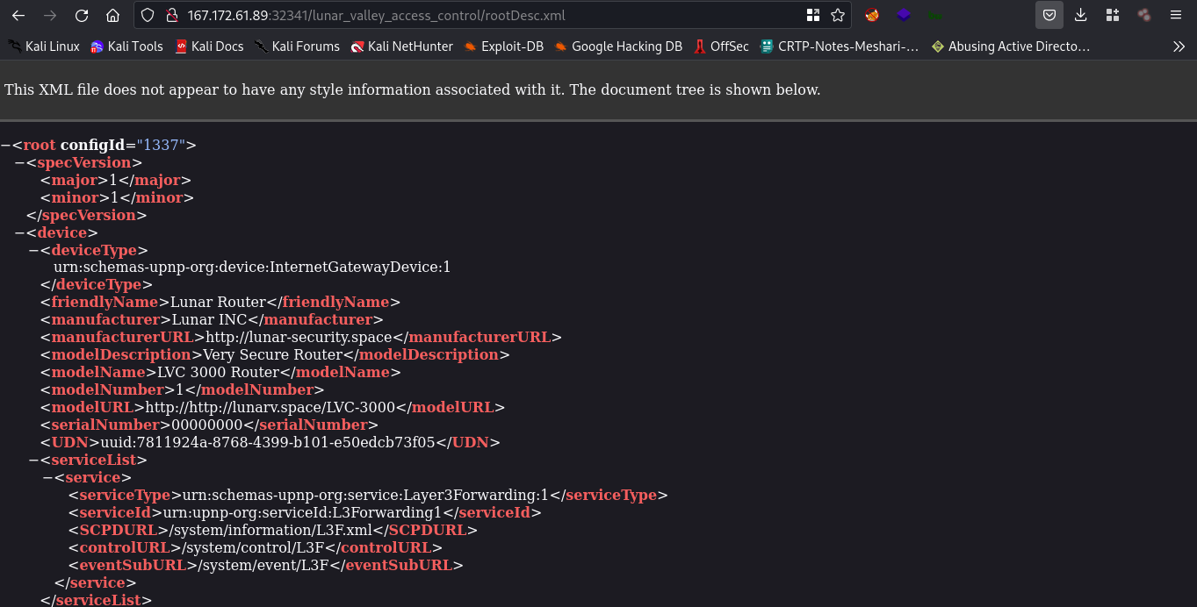Collapse the root XML node
The width and height of the screenshot is (1197, 607).
coord(5,145)
